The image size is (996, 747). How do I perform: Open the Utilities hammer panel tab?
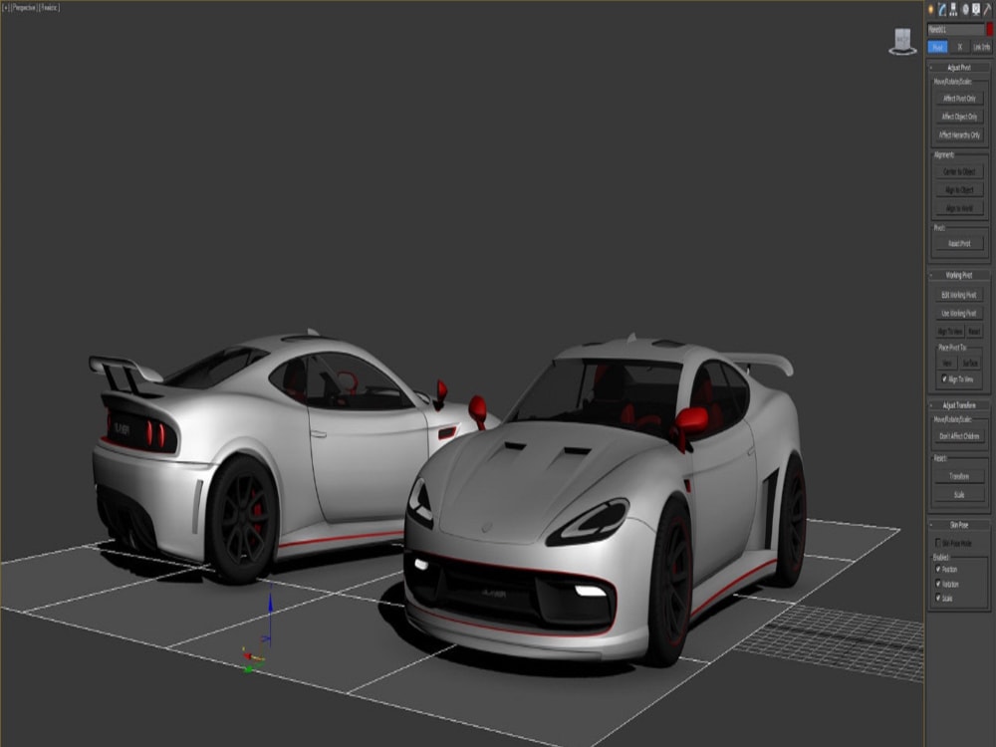pyautogui.click(x=987, y=9)
